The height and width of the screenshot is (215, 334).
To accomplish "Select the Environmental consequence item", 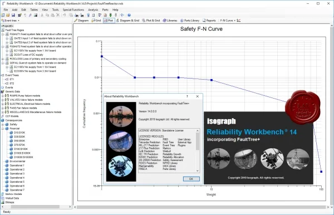I will pos(17,162).
